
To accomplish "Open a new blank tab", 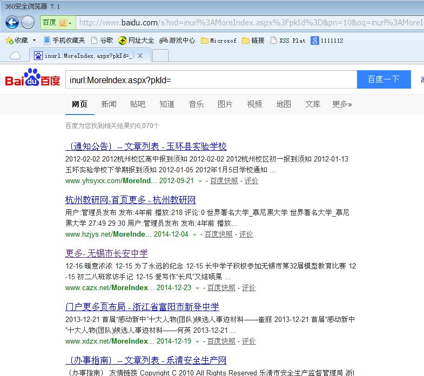I will tap(160, 56).
